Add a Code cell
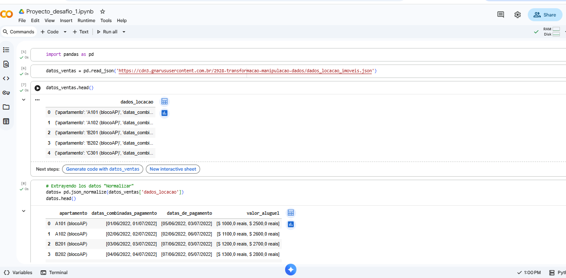Screen dimensions: 566x278 coord(49,32)
